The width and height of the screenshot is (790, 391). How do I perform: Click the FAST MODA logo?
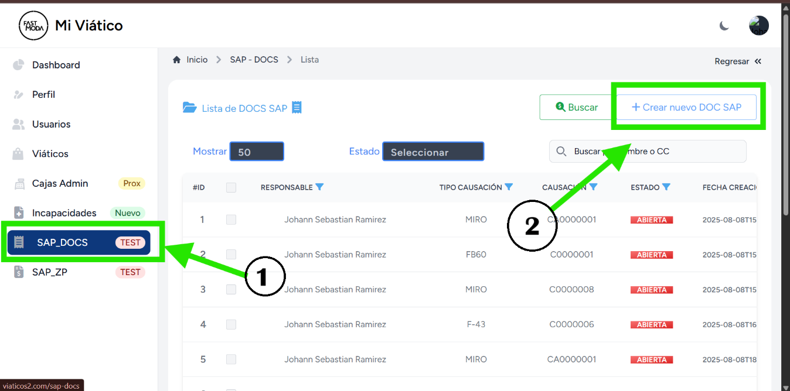(x=33, y=26)
